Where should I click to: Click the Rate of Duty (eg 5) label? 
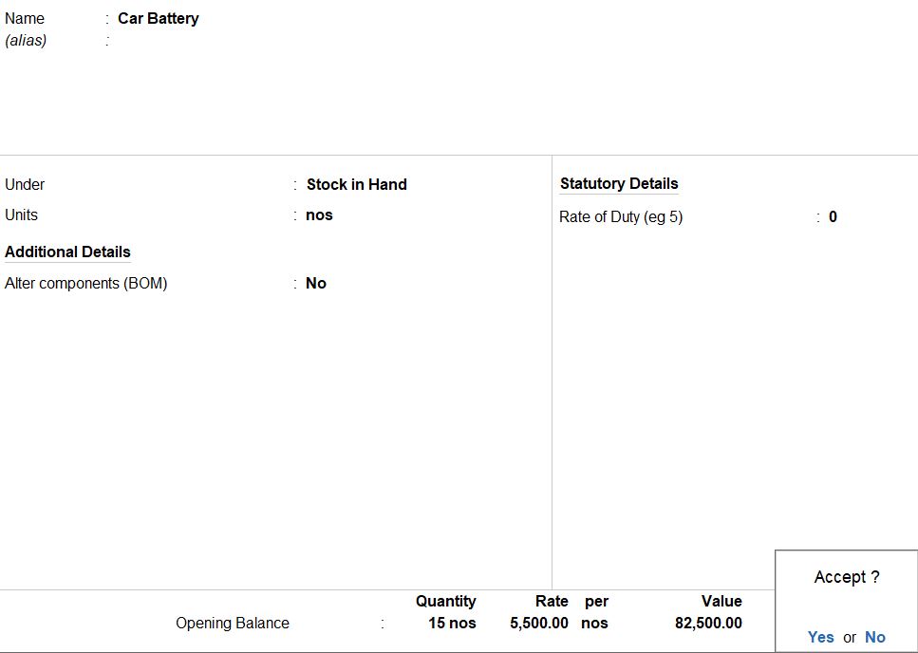(x=621, y=217)
